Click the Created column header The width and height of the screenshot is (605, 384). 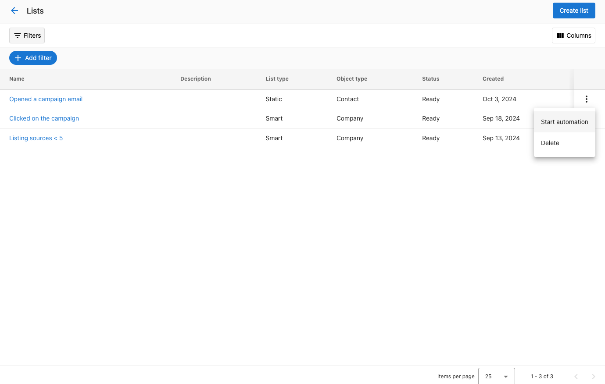(493, 79)
